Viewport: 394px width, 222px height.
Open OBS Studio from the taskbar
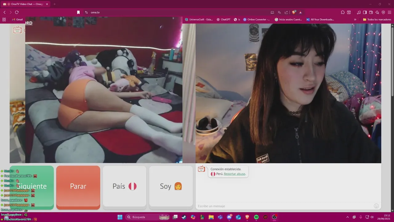click(274, 217)
